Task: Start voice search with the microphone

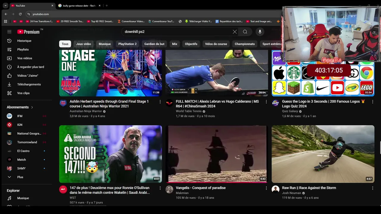Action: point(260,32)
